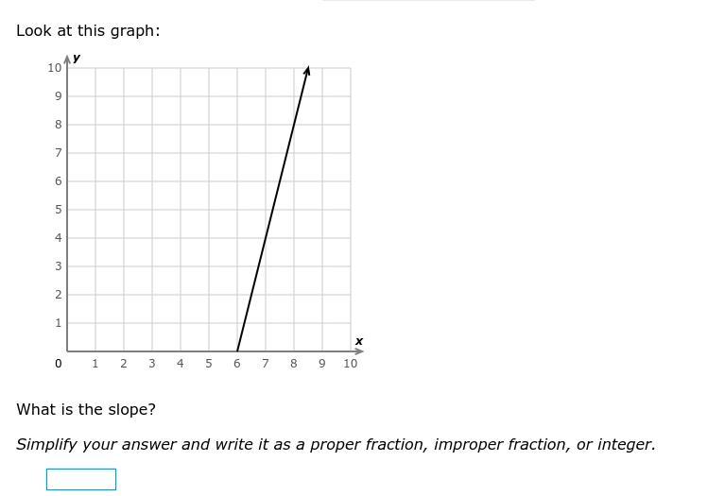The height and width of the screenshot is (496, 725).
Task: Click the number 10 on the x-axis
Action: pyautogui.click(x=350, y=364)
